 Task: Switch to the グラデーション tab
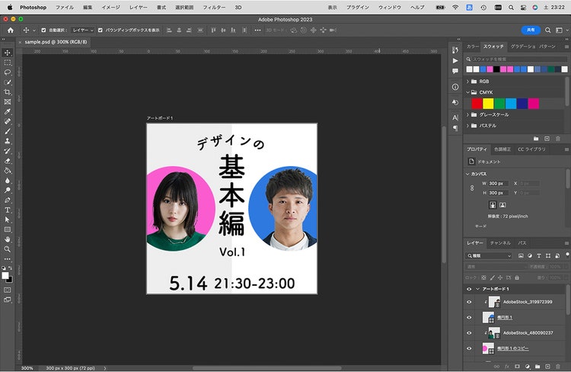[x=523, y=46]
